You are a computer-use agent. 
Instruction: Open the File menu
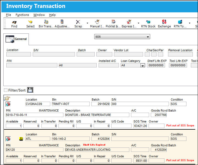click(x=9, y=15)
